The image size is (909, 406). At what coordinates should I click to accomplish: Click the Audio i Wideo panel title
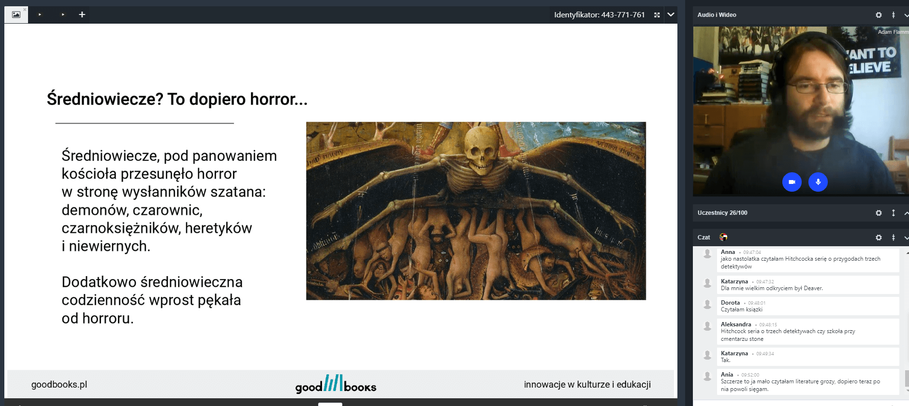click(x=717, y=15)
